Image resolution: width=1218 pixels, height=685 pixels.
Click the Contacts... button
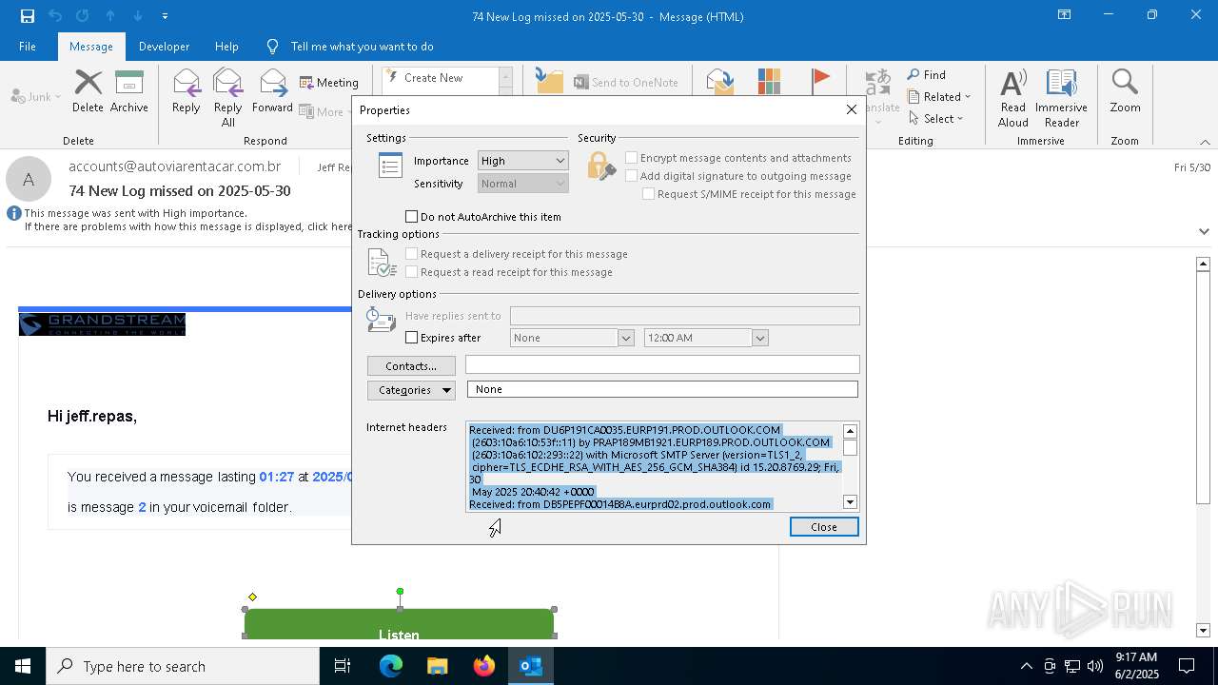point(411,366)
